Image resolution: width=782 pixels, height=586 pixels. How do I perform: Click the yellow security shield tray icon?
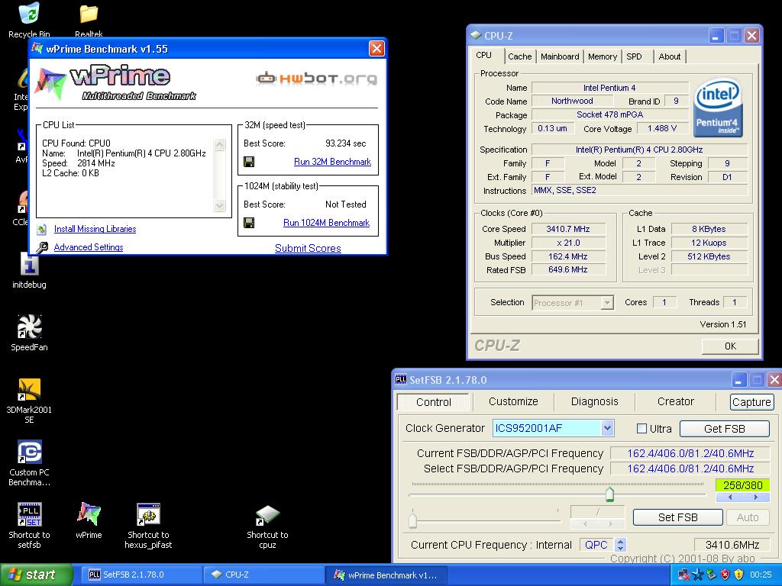739,575
